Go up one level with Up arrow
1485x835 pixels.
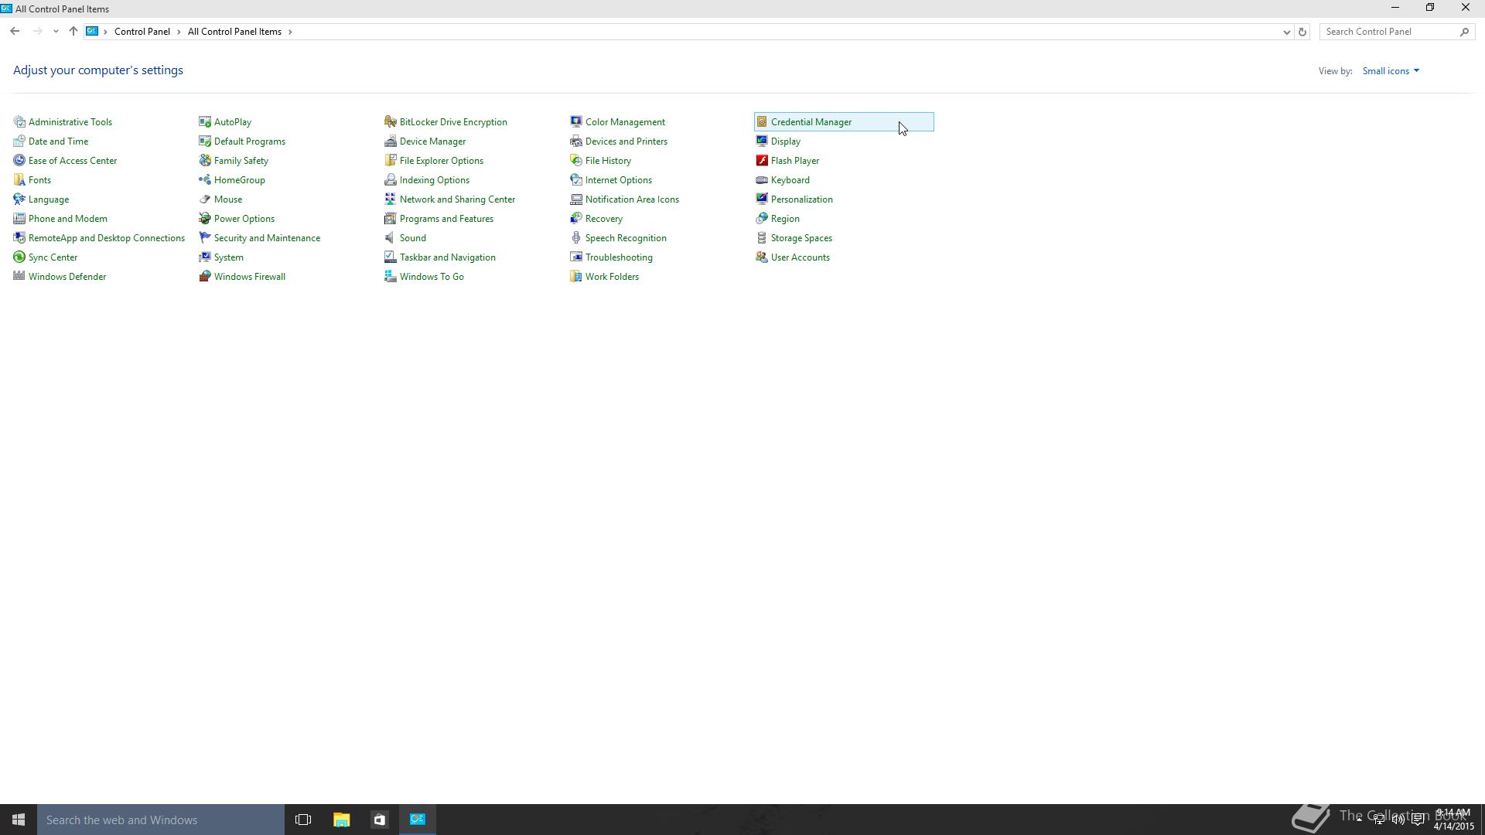73,32
